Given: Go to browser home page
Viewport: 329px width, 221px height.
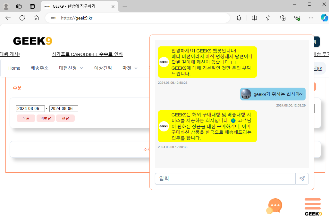Looking at the screenshot, I should click(36, 18).
